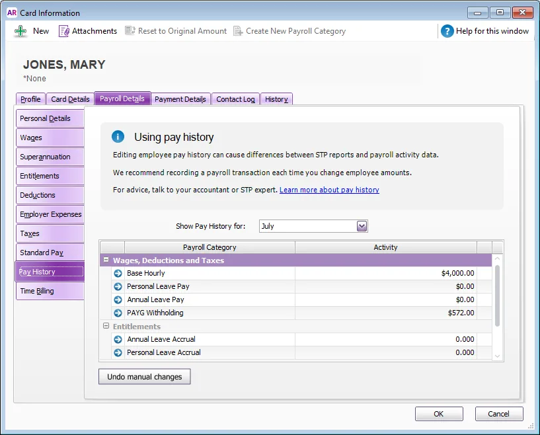Click the Create New Payroll Category icon

tap(238, 30)
